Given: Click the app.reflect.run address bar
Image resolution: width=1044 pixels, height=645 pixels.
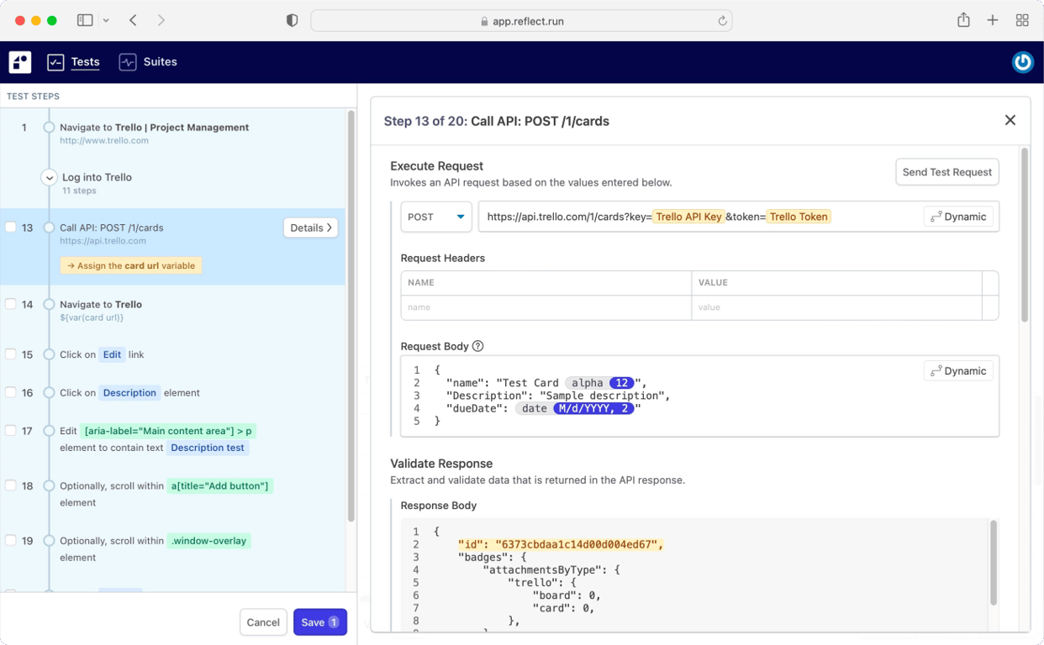Looking at the screenshot, I should pos(521,21).
